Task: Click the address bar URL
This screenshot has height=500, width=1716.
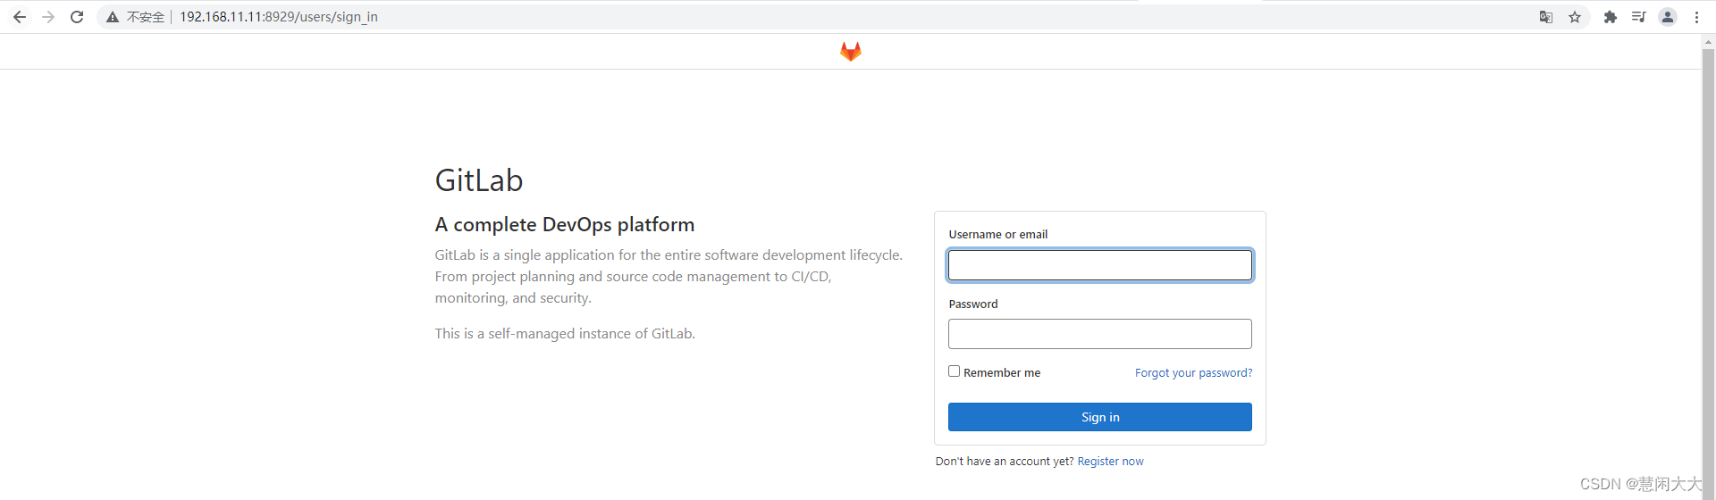Action: tap(279, 17)
